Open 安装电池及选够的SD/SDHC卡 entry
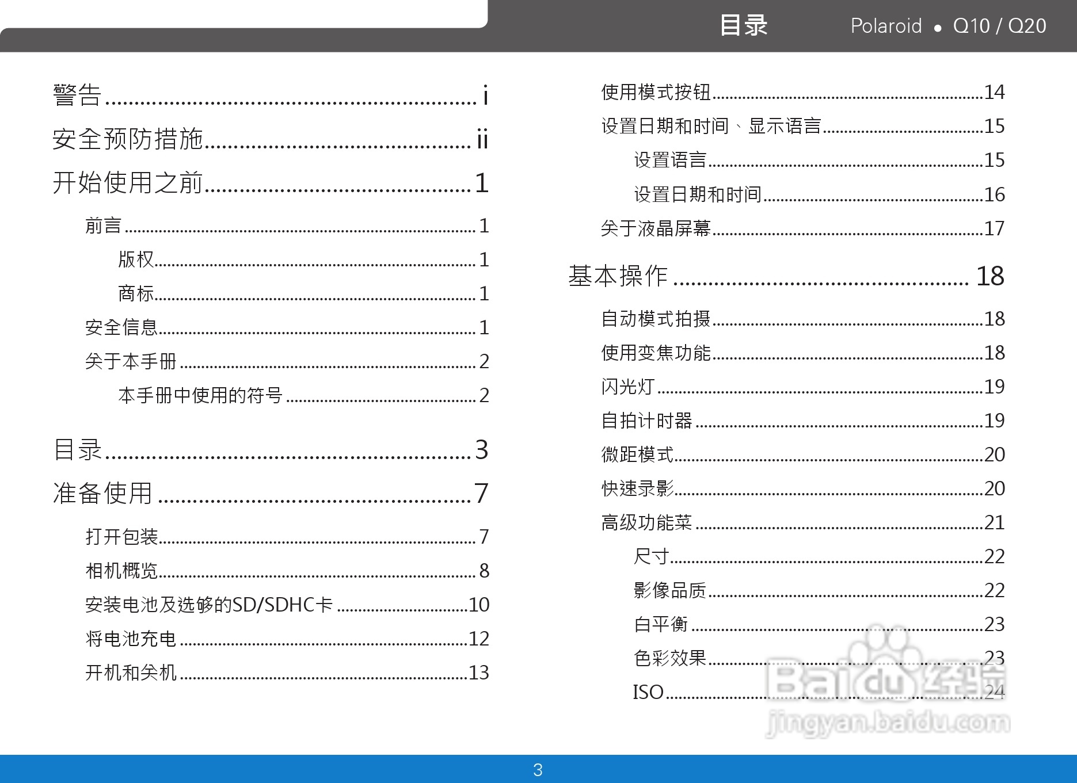The height and width of the screenshot is (783, 1077). coord(287,605)
